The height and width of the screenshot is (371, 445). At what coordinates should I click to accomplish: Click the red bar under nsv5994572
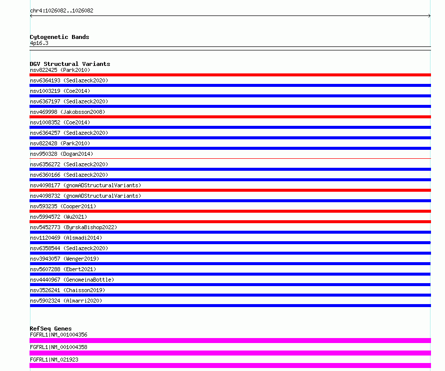pyautogui.click(x=230, y=222)
